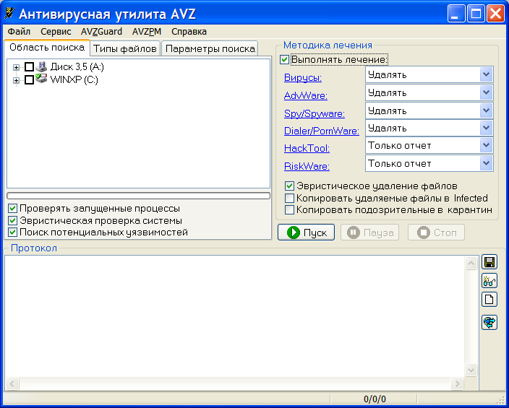
Task: Tick the checkbox for Диск 3,5 (A:)
Action: [29, 67]
